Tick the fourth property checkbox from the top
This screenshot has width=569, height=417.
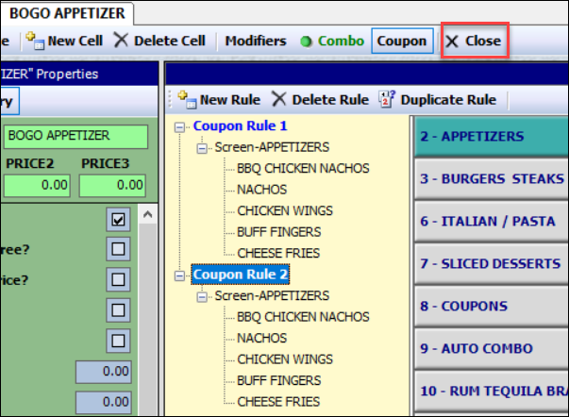click(x=118, y=310)
